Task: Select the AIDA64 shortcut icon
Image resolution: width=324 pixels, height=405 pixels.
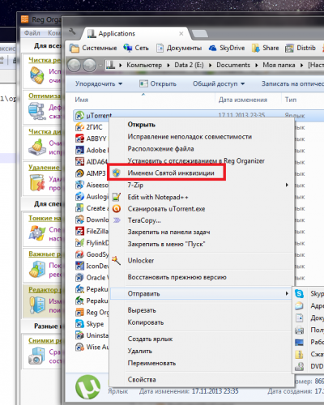Action: [79, 162]
